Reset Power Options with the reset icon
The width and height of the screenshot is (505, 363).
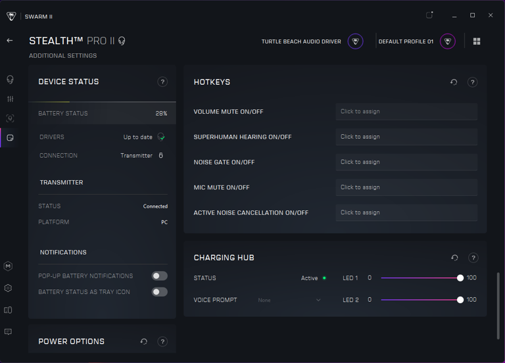[143, 341]
